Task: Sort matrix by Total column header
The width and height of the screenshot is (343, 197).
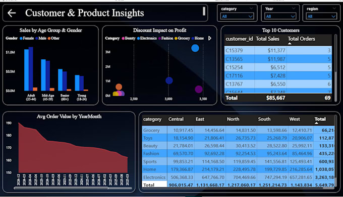Action: tap(320, 119)
